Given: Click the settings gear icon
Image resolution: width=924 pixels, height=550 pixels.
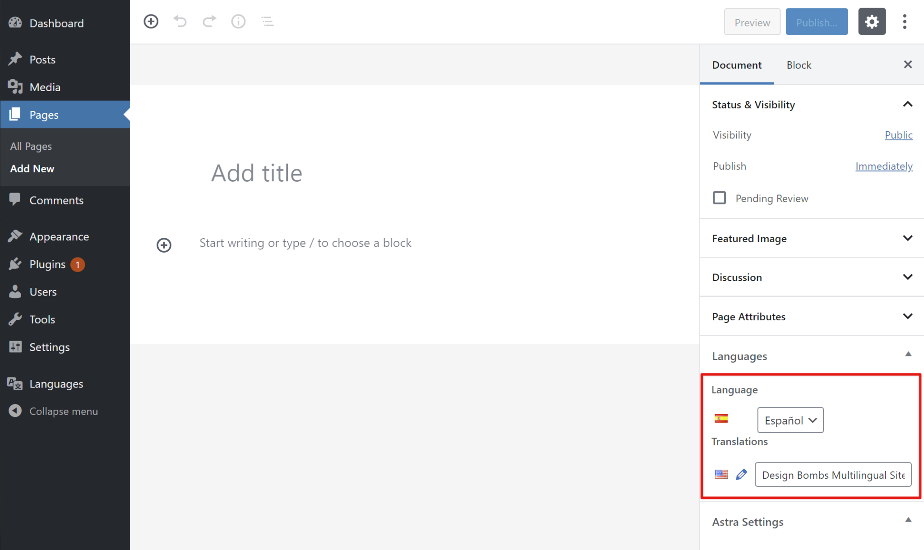Looking at the screenshot, I should [872, 21].
